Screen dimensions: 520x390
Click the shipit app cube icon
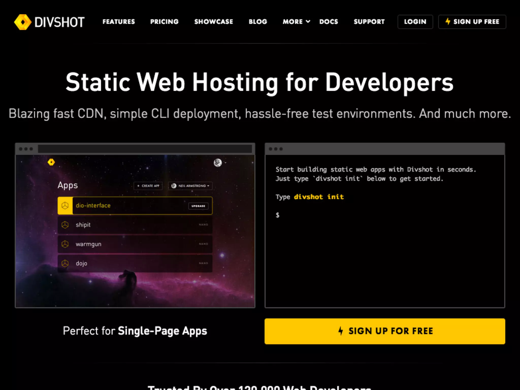(x=65, y=225)
